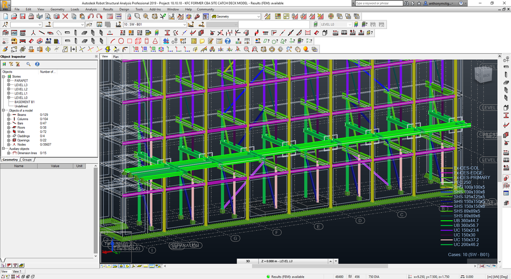
Task: Switch to the Plan view tab
Action: tap(116, 57)
